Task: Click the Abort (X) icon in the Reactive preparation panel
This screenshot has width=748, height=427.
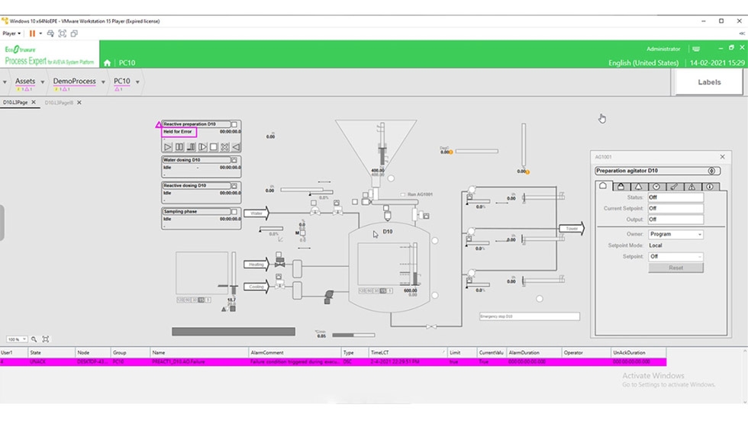Action: pyautogui.click(x=224, y=147)
